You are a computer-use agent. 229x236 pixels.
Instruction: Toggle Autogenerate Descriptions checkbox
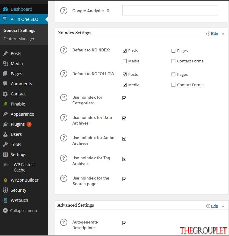pyautogui.click(x=124, y=223)
